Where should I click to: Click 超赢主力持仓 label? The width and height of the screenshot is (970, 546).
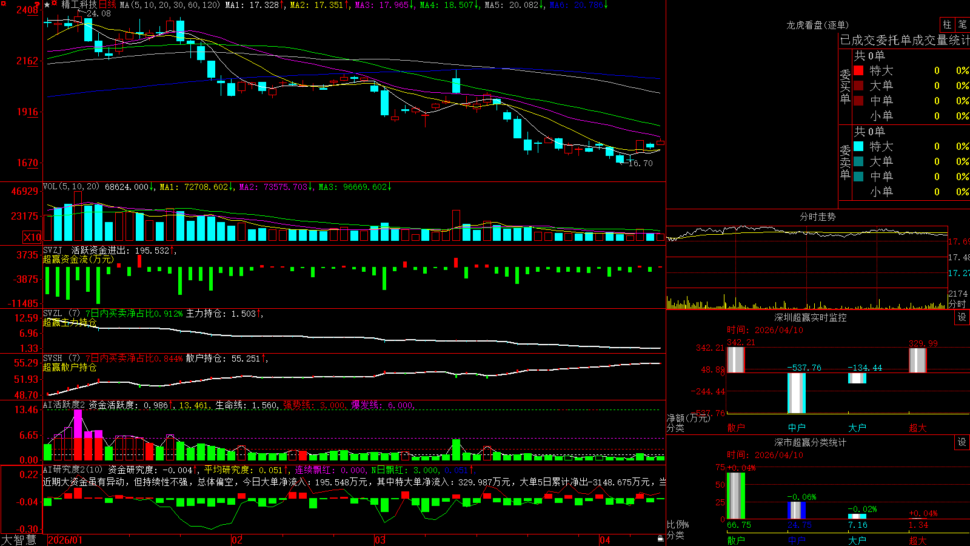[70, 323]
